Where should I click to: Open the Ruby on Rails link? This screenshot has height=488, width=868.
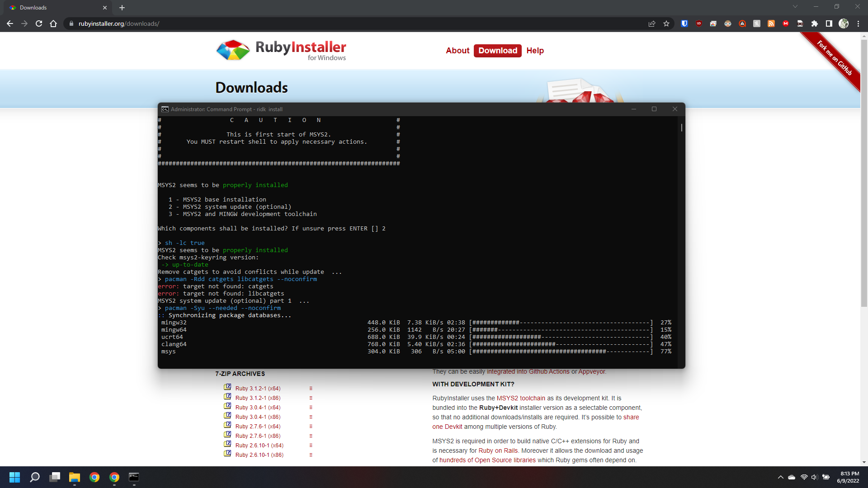(x=498, y=450)
